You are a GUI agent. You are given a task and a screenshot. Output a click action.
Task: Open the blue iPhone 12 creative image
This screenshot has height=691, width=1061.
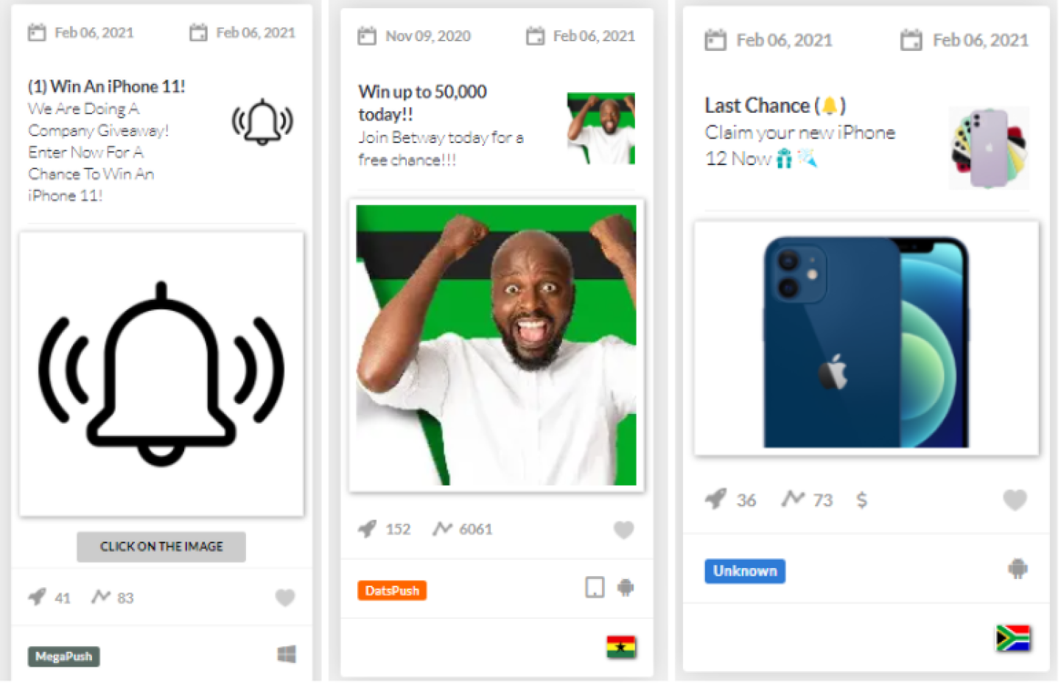click(866, 338)
